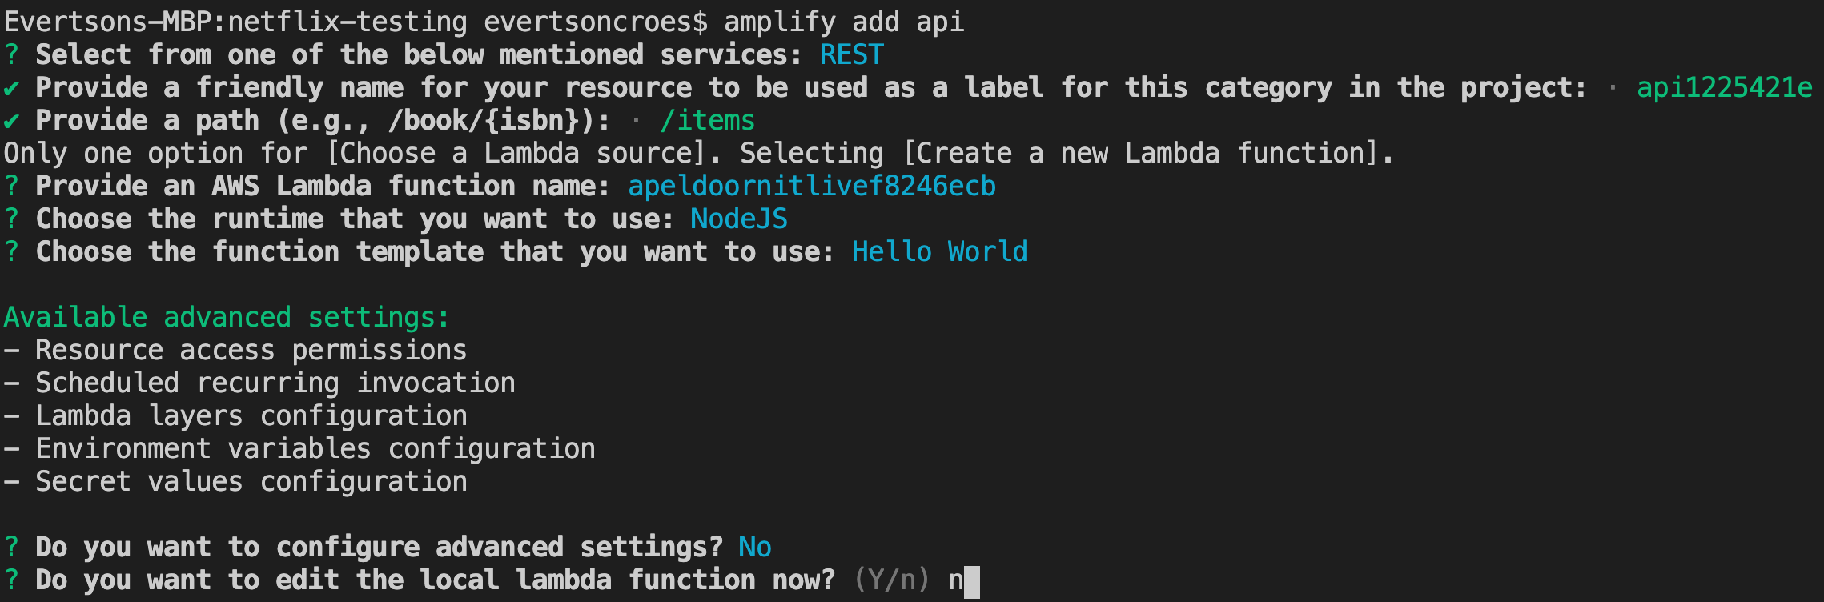Click the Available advanced settings heading
The height and width of the screenshot is (602, 1824).
227,318
